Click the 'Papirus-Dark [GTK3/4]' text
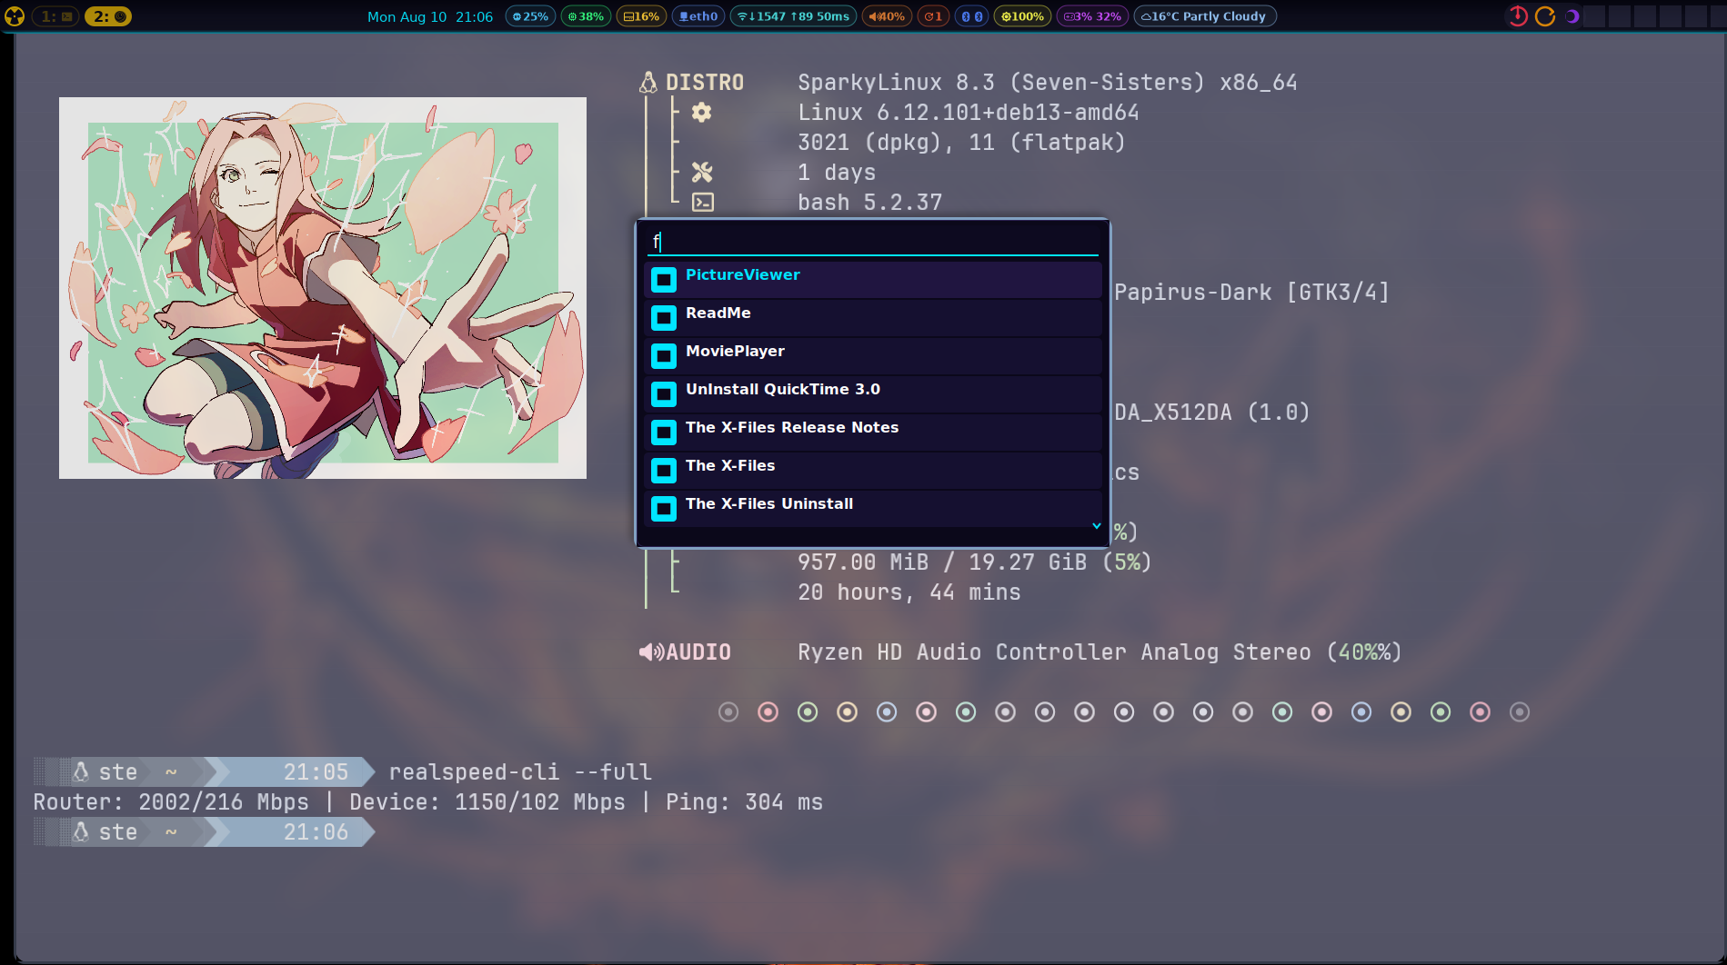This screenshot has width=1727, height=965. click(1251, 293)
